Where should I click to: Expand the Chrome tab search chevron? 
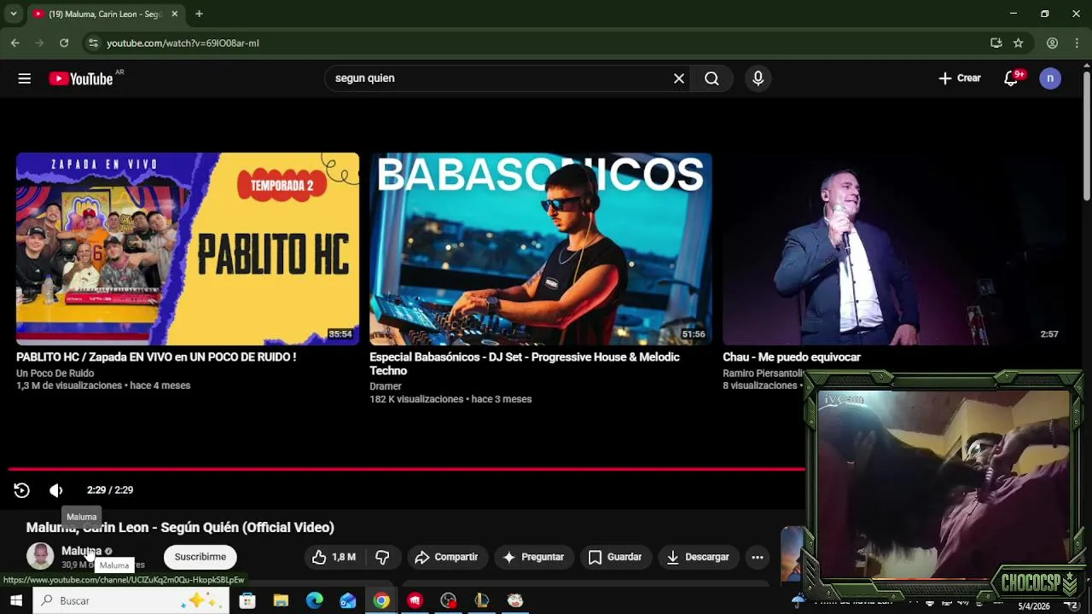click(13, 14)
